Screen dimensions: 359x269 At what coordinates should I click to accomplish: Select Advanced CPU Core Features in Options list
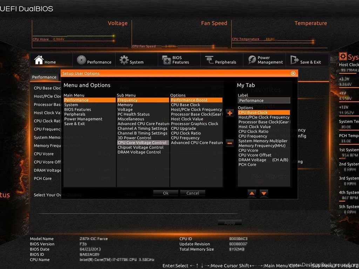196,143
